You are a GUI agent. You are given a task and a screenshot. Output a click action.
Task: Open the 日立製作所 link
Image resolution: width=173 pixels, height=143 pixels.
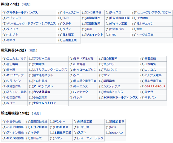110,59
